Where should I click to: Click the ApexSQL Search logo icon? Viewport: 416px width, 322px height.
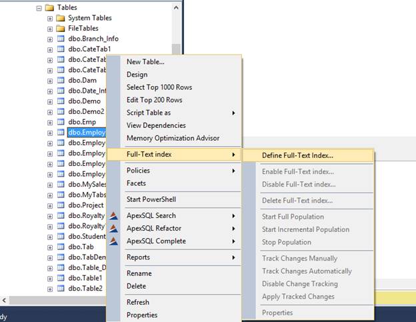click(x=113, y=215)
